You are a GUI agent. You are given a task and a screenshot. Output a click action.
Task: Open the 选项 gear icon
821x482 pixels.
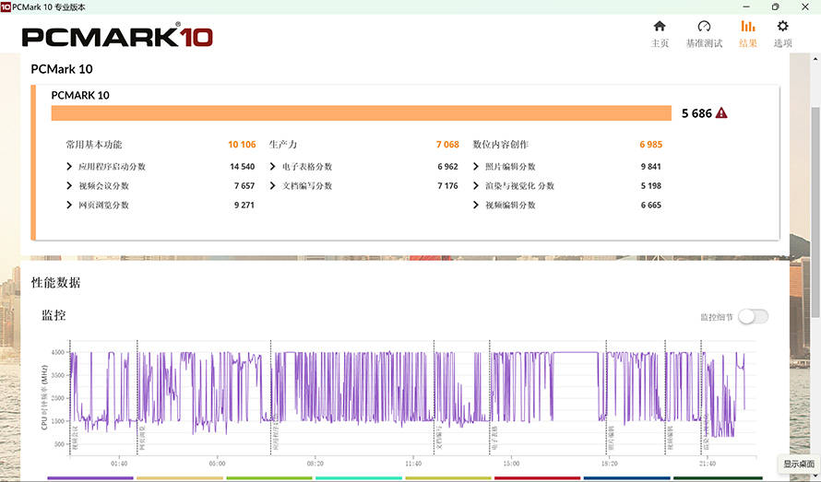[x=783, y=26]
